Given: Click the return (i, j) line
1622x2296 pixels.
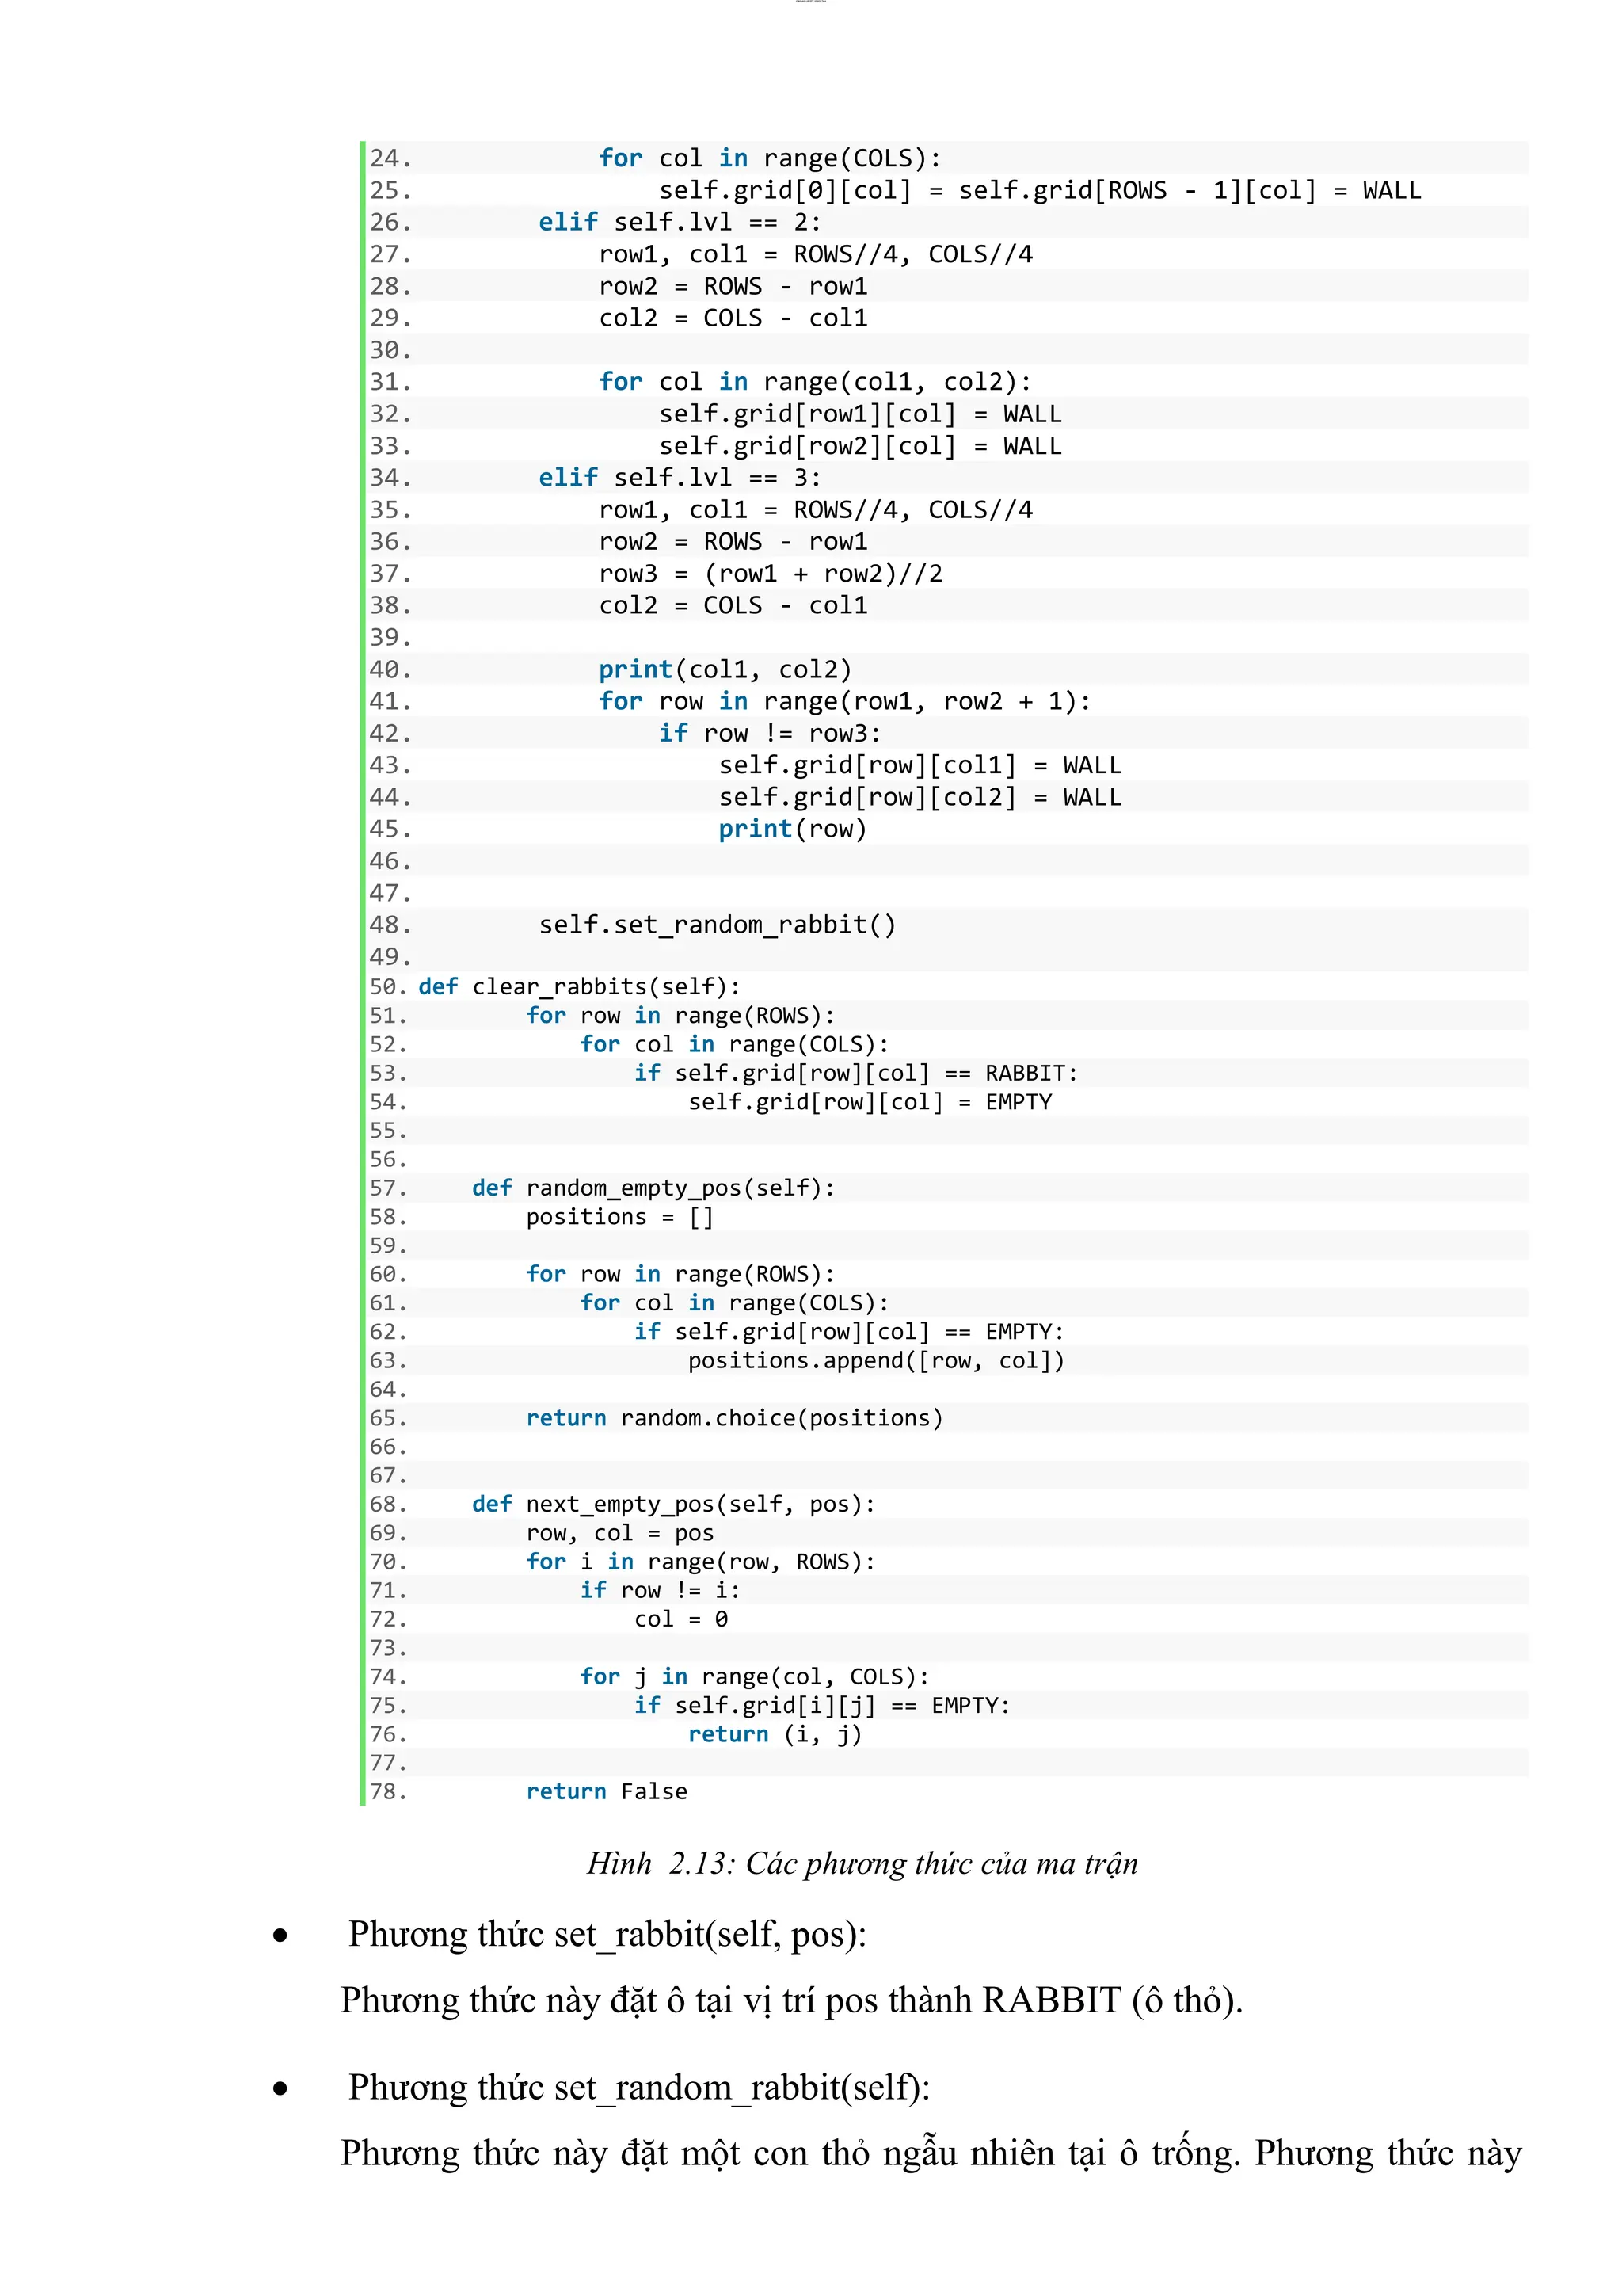Looking at the screenshot, I should (774, 1734).
